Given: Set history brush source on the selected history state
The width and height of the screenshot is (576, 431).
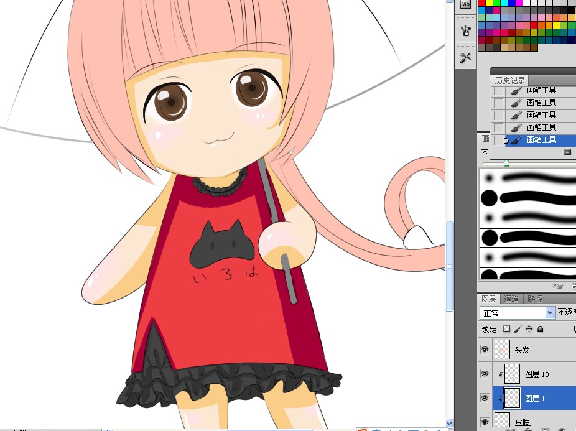Looking at the screenshot, I should 498,140.
